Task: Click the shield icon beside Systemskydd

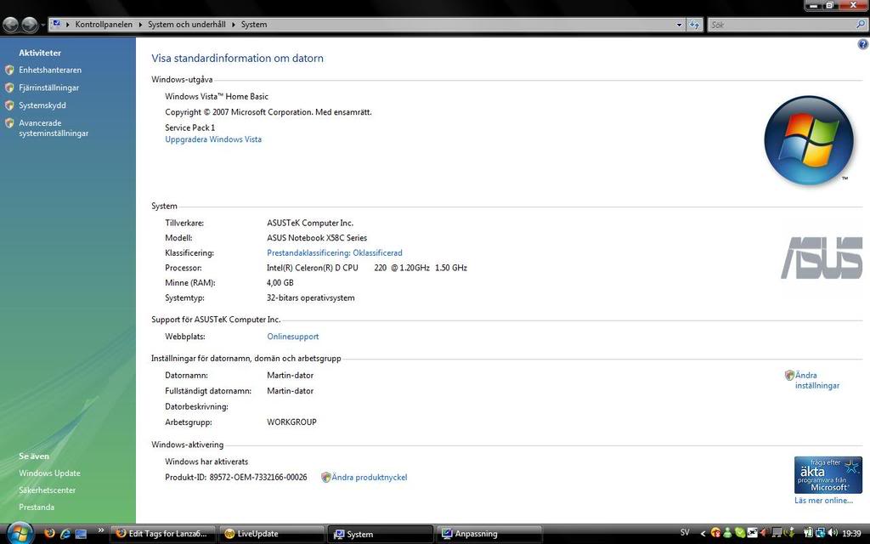Action: point(9,105)
